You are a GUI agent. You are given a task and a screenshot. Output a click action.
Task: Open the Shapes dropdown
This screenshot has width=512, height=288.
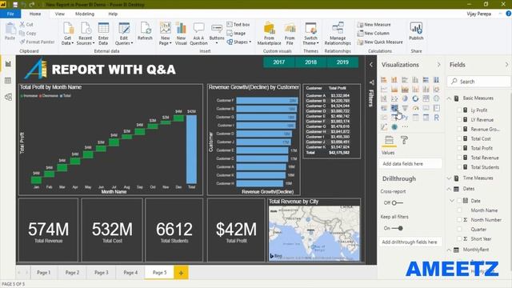point(239,42)
